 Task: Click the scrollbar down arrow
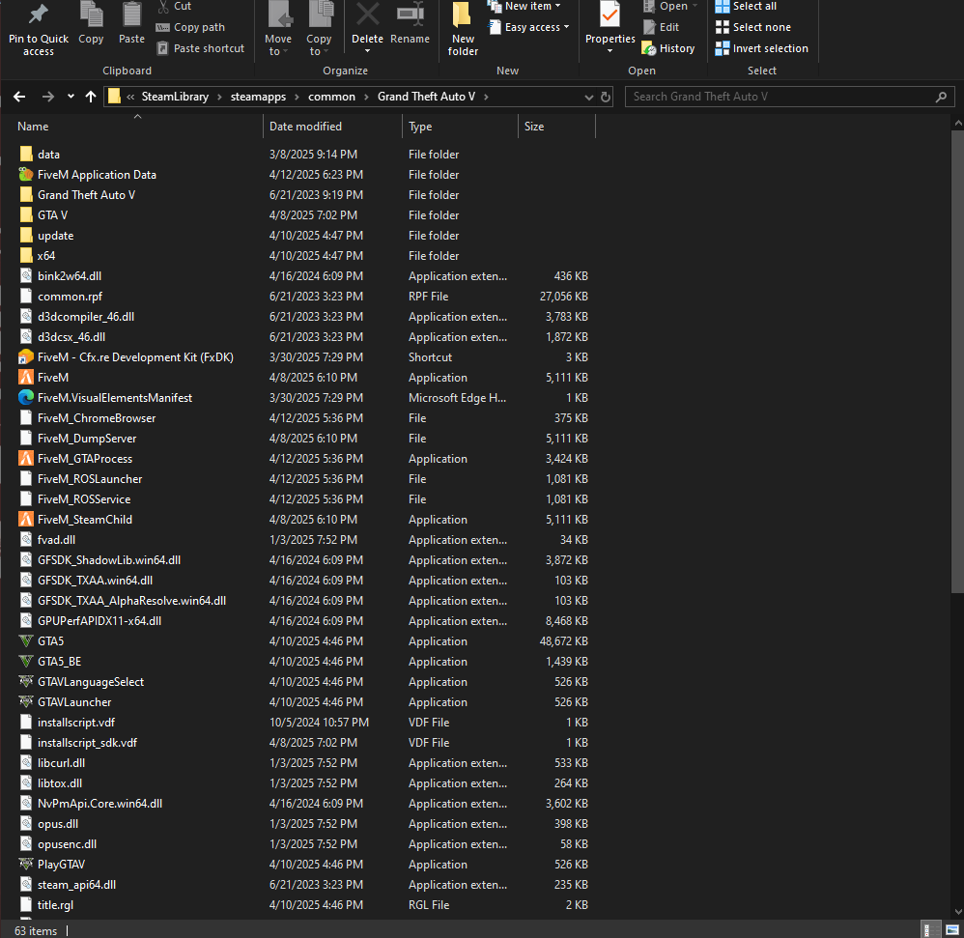(x=958, y=912)
